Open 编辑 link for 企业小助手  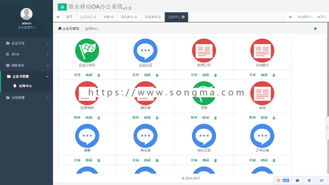[x=89, y=75]
